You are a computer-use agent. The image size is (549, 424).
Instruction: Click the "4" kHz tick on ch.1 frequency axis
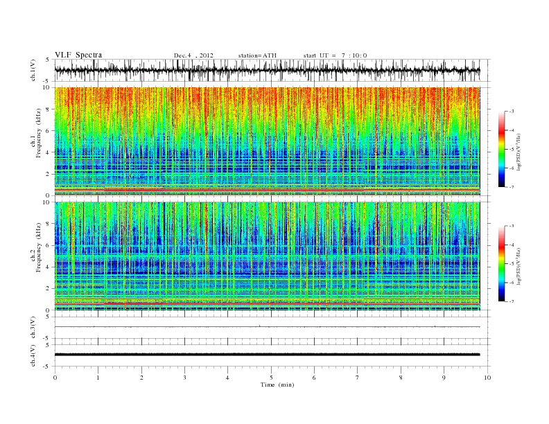tap(48, 152)
